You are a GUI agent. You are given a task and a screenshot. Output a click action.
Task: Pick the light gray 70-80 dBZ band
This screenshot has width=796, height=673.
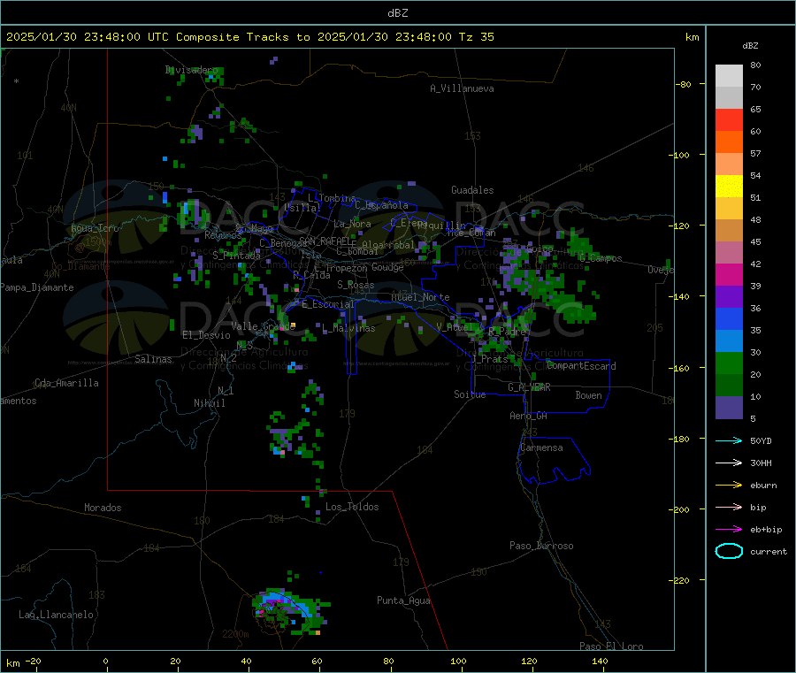click(x=729, y=76)
